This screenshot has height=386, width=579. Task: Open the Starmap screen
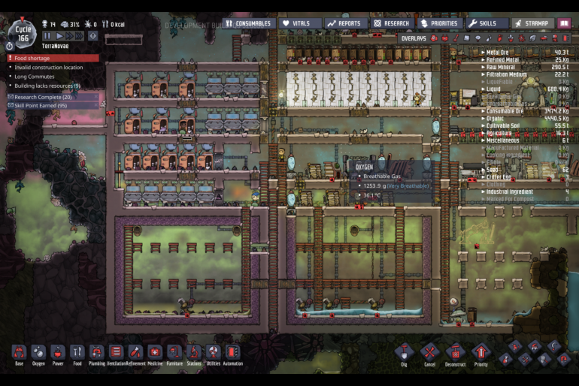pos(533,23)
